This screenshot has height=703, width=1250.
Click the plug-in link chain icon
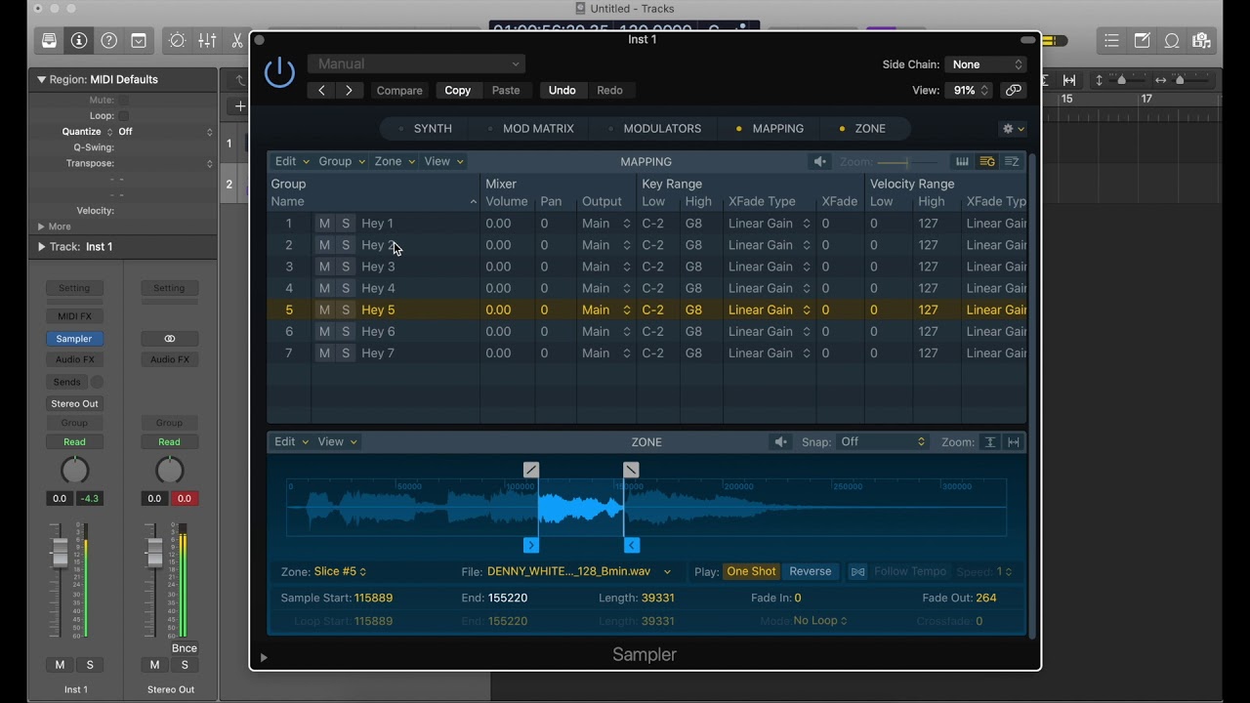(1013, 90)
